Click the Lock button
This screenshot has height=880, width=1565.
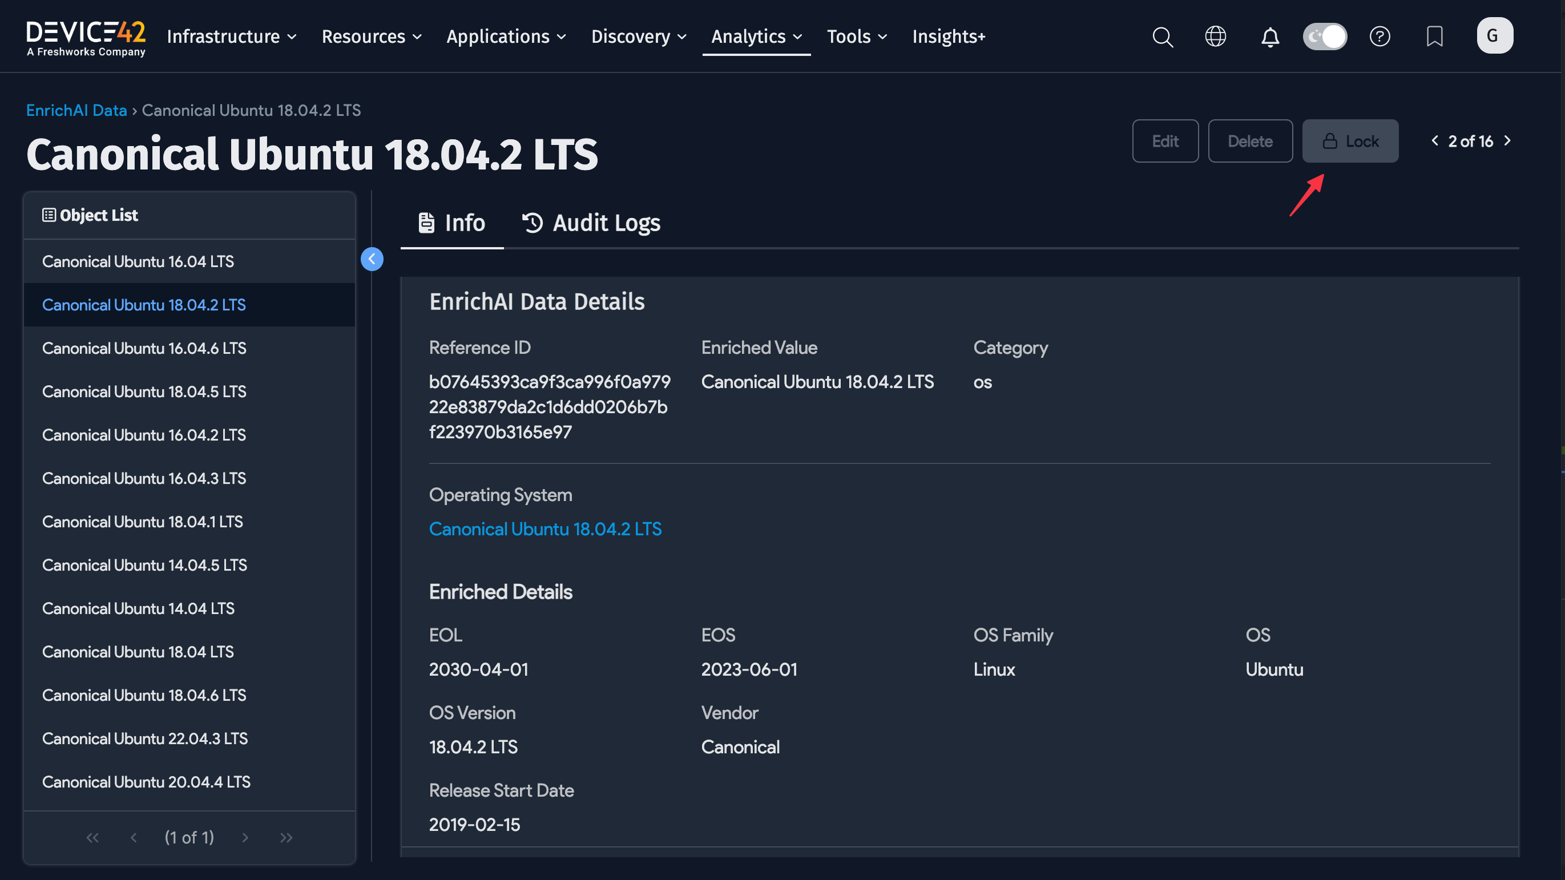pyautogui.click(x=1350, y=141)
